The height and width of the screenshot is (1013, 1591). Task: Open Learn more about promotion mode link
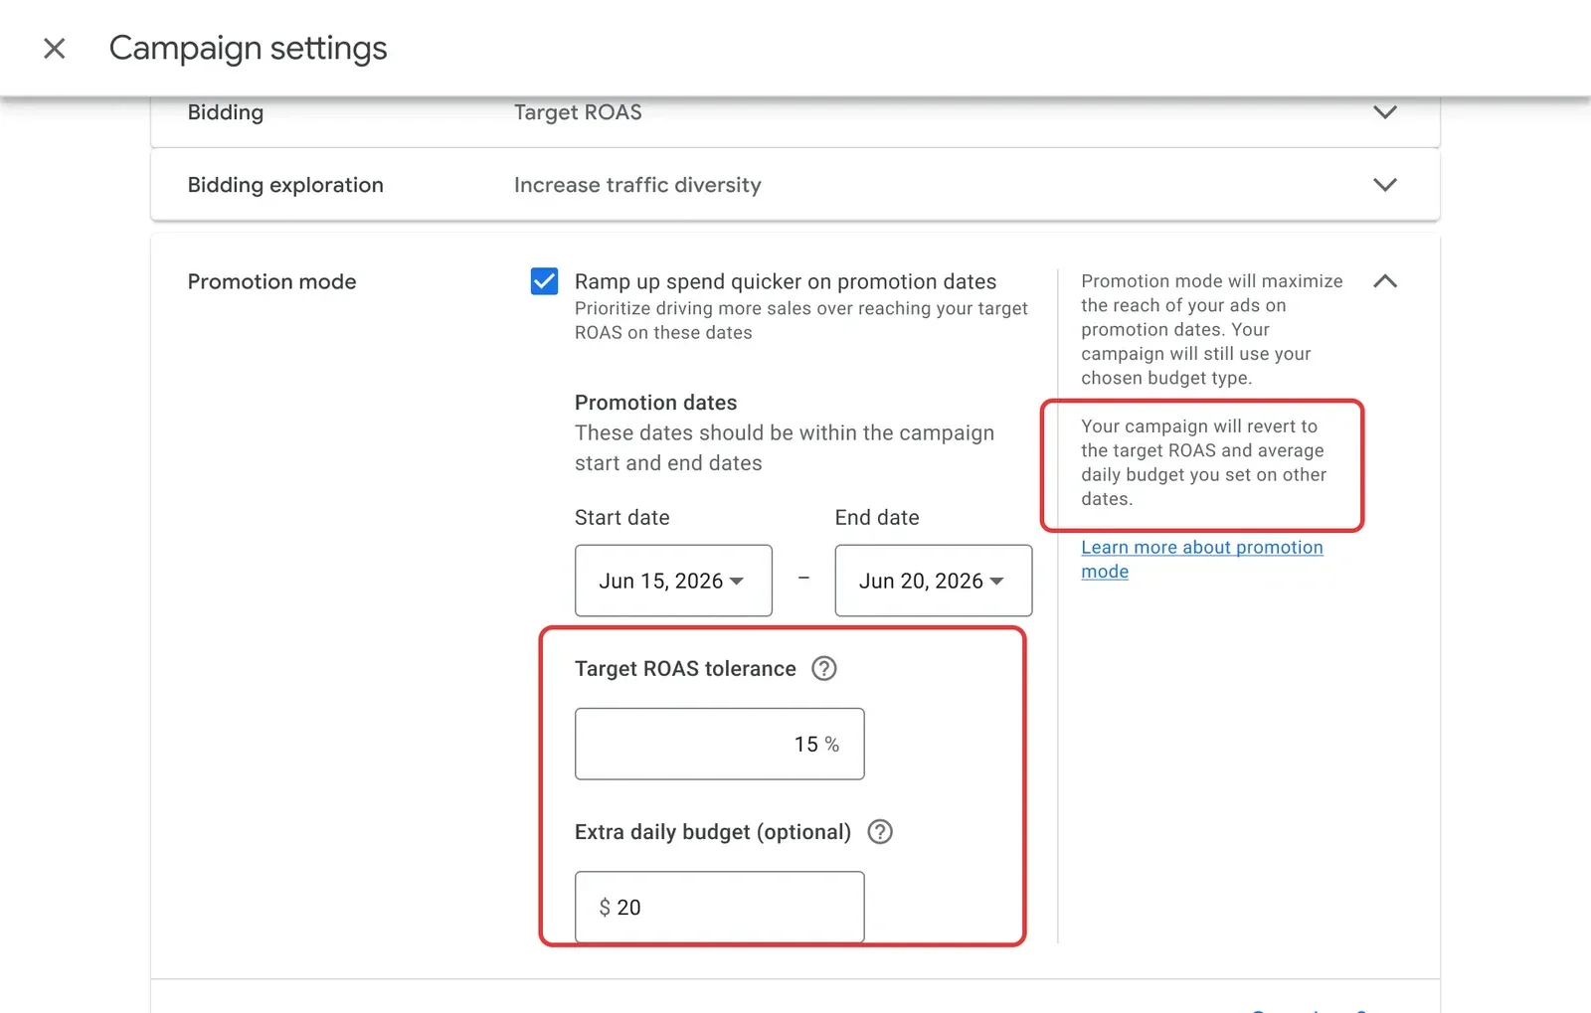[1202, 559]
